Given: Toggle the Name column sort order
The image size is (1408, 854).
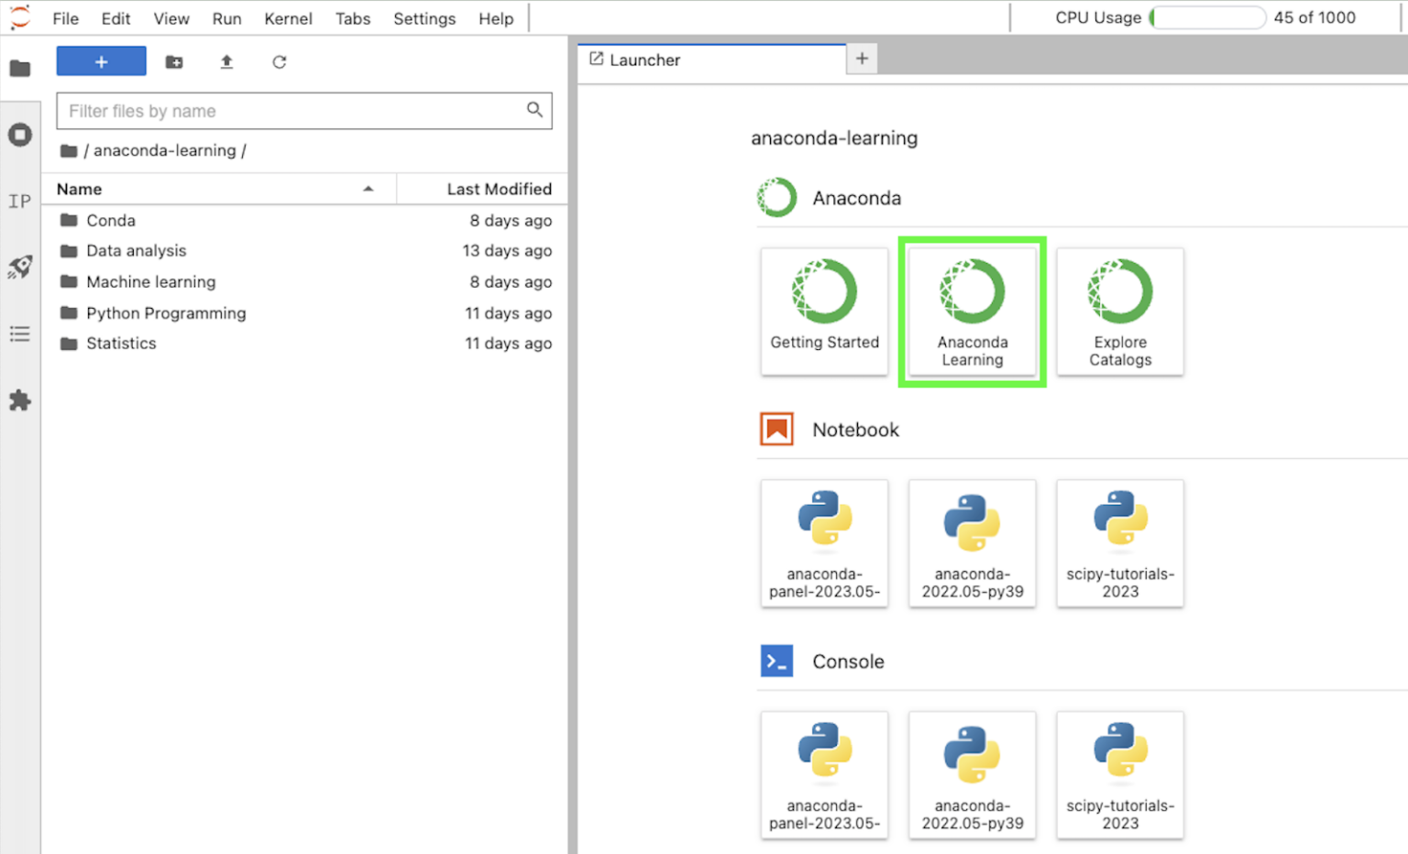Looking at the screenshot, I should pos(78,189).
